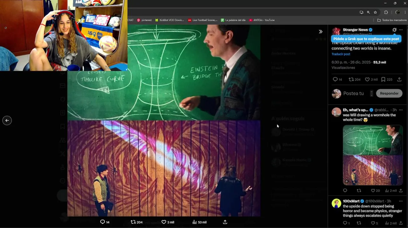408x228 pixels.
Task: Open browser extensions puzzle icon
Action: [x=386, y=12]
